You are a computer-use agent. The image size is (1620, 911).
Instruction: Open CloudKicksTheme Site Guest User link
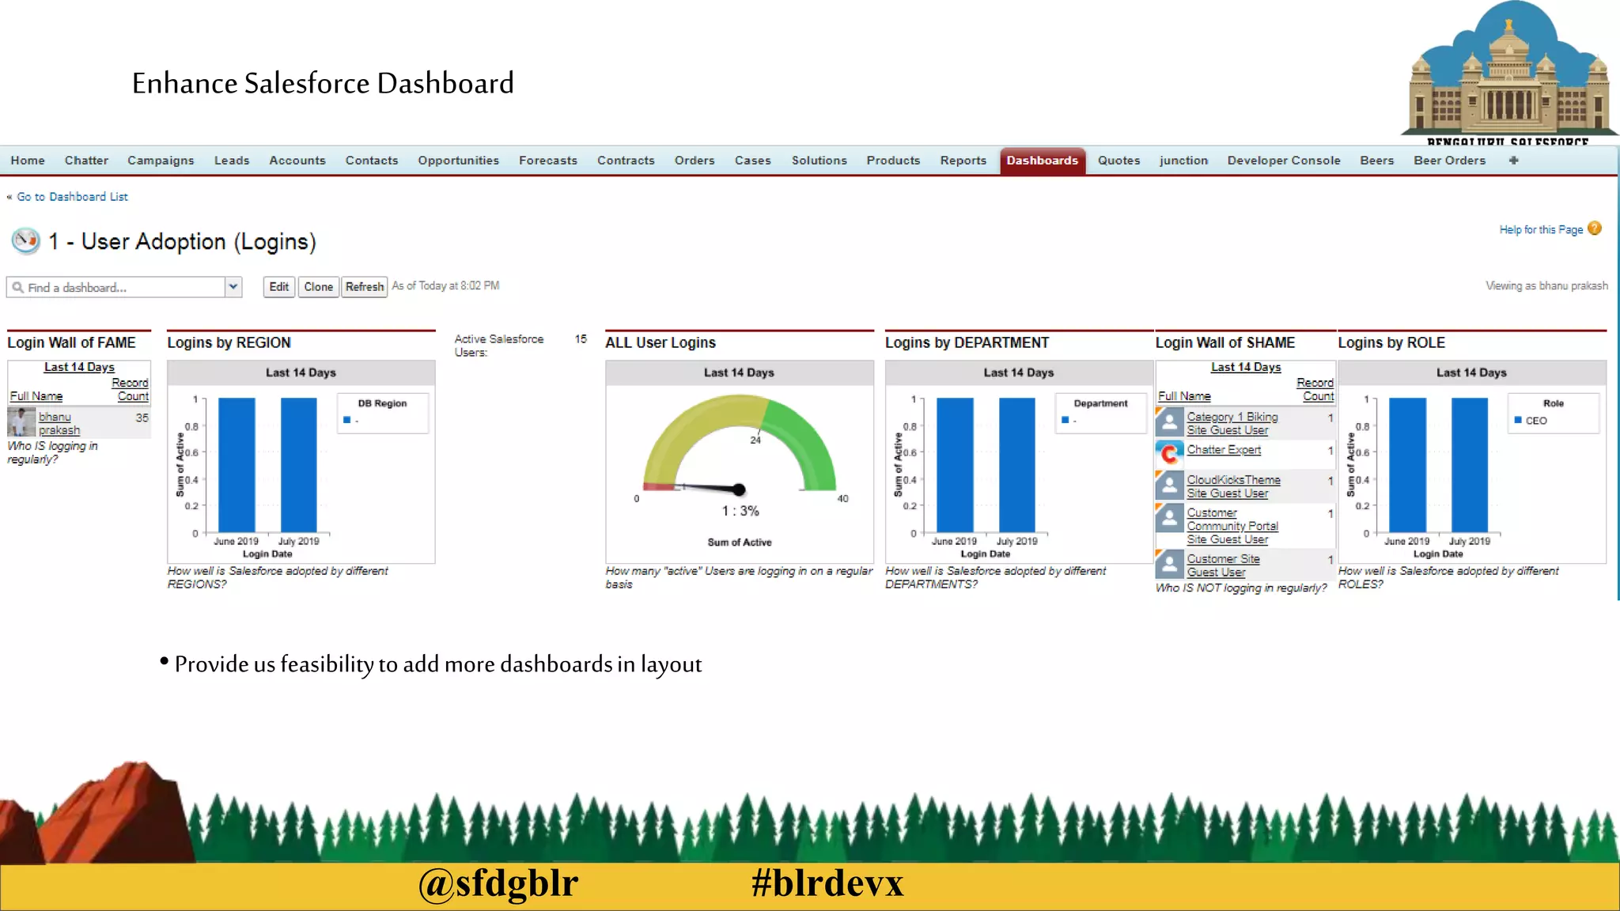[1233, 486]
